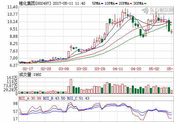Click the 11.40 price axis label
The image size is (174, 122).
(12, 7)
